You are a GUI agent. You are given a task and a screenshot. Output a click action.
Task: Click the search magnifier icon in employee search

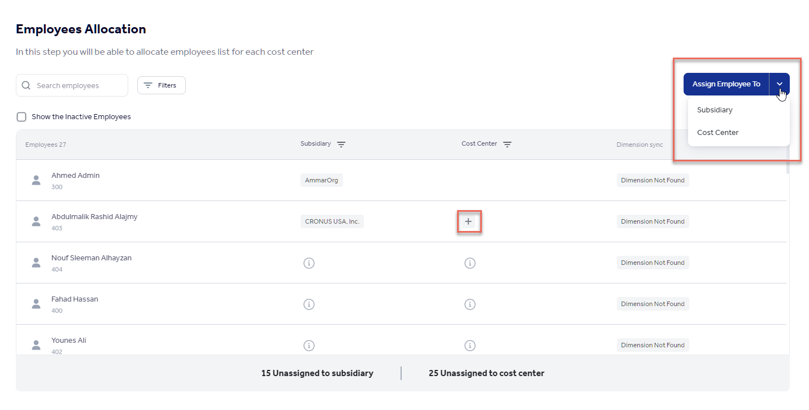26,85
